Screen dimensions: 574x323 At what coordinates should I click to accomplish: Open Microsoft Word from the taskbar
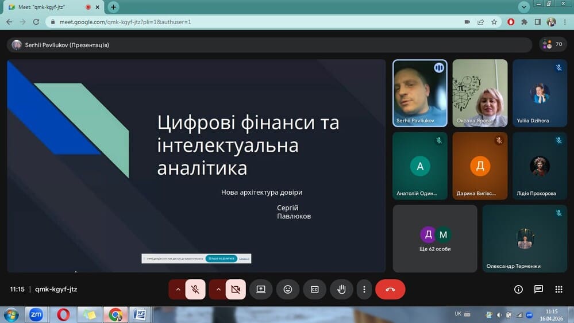[x=138, y=314]
